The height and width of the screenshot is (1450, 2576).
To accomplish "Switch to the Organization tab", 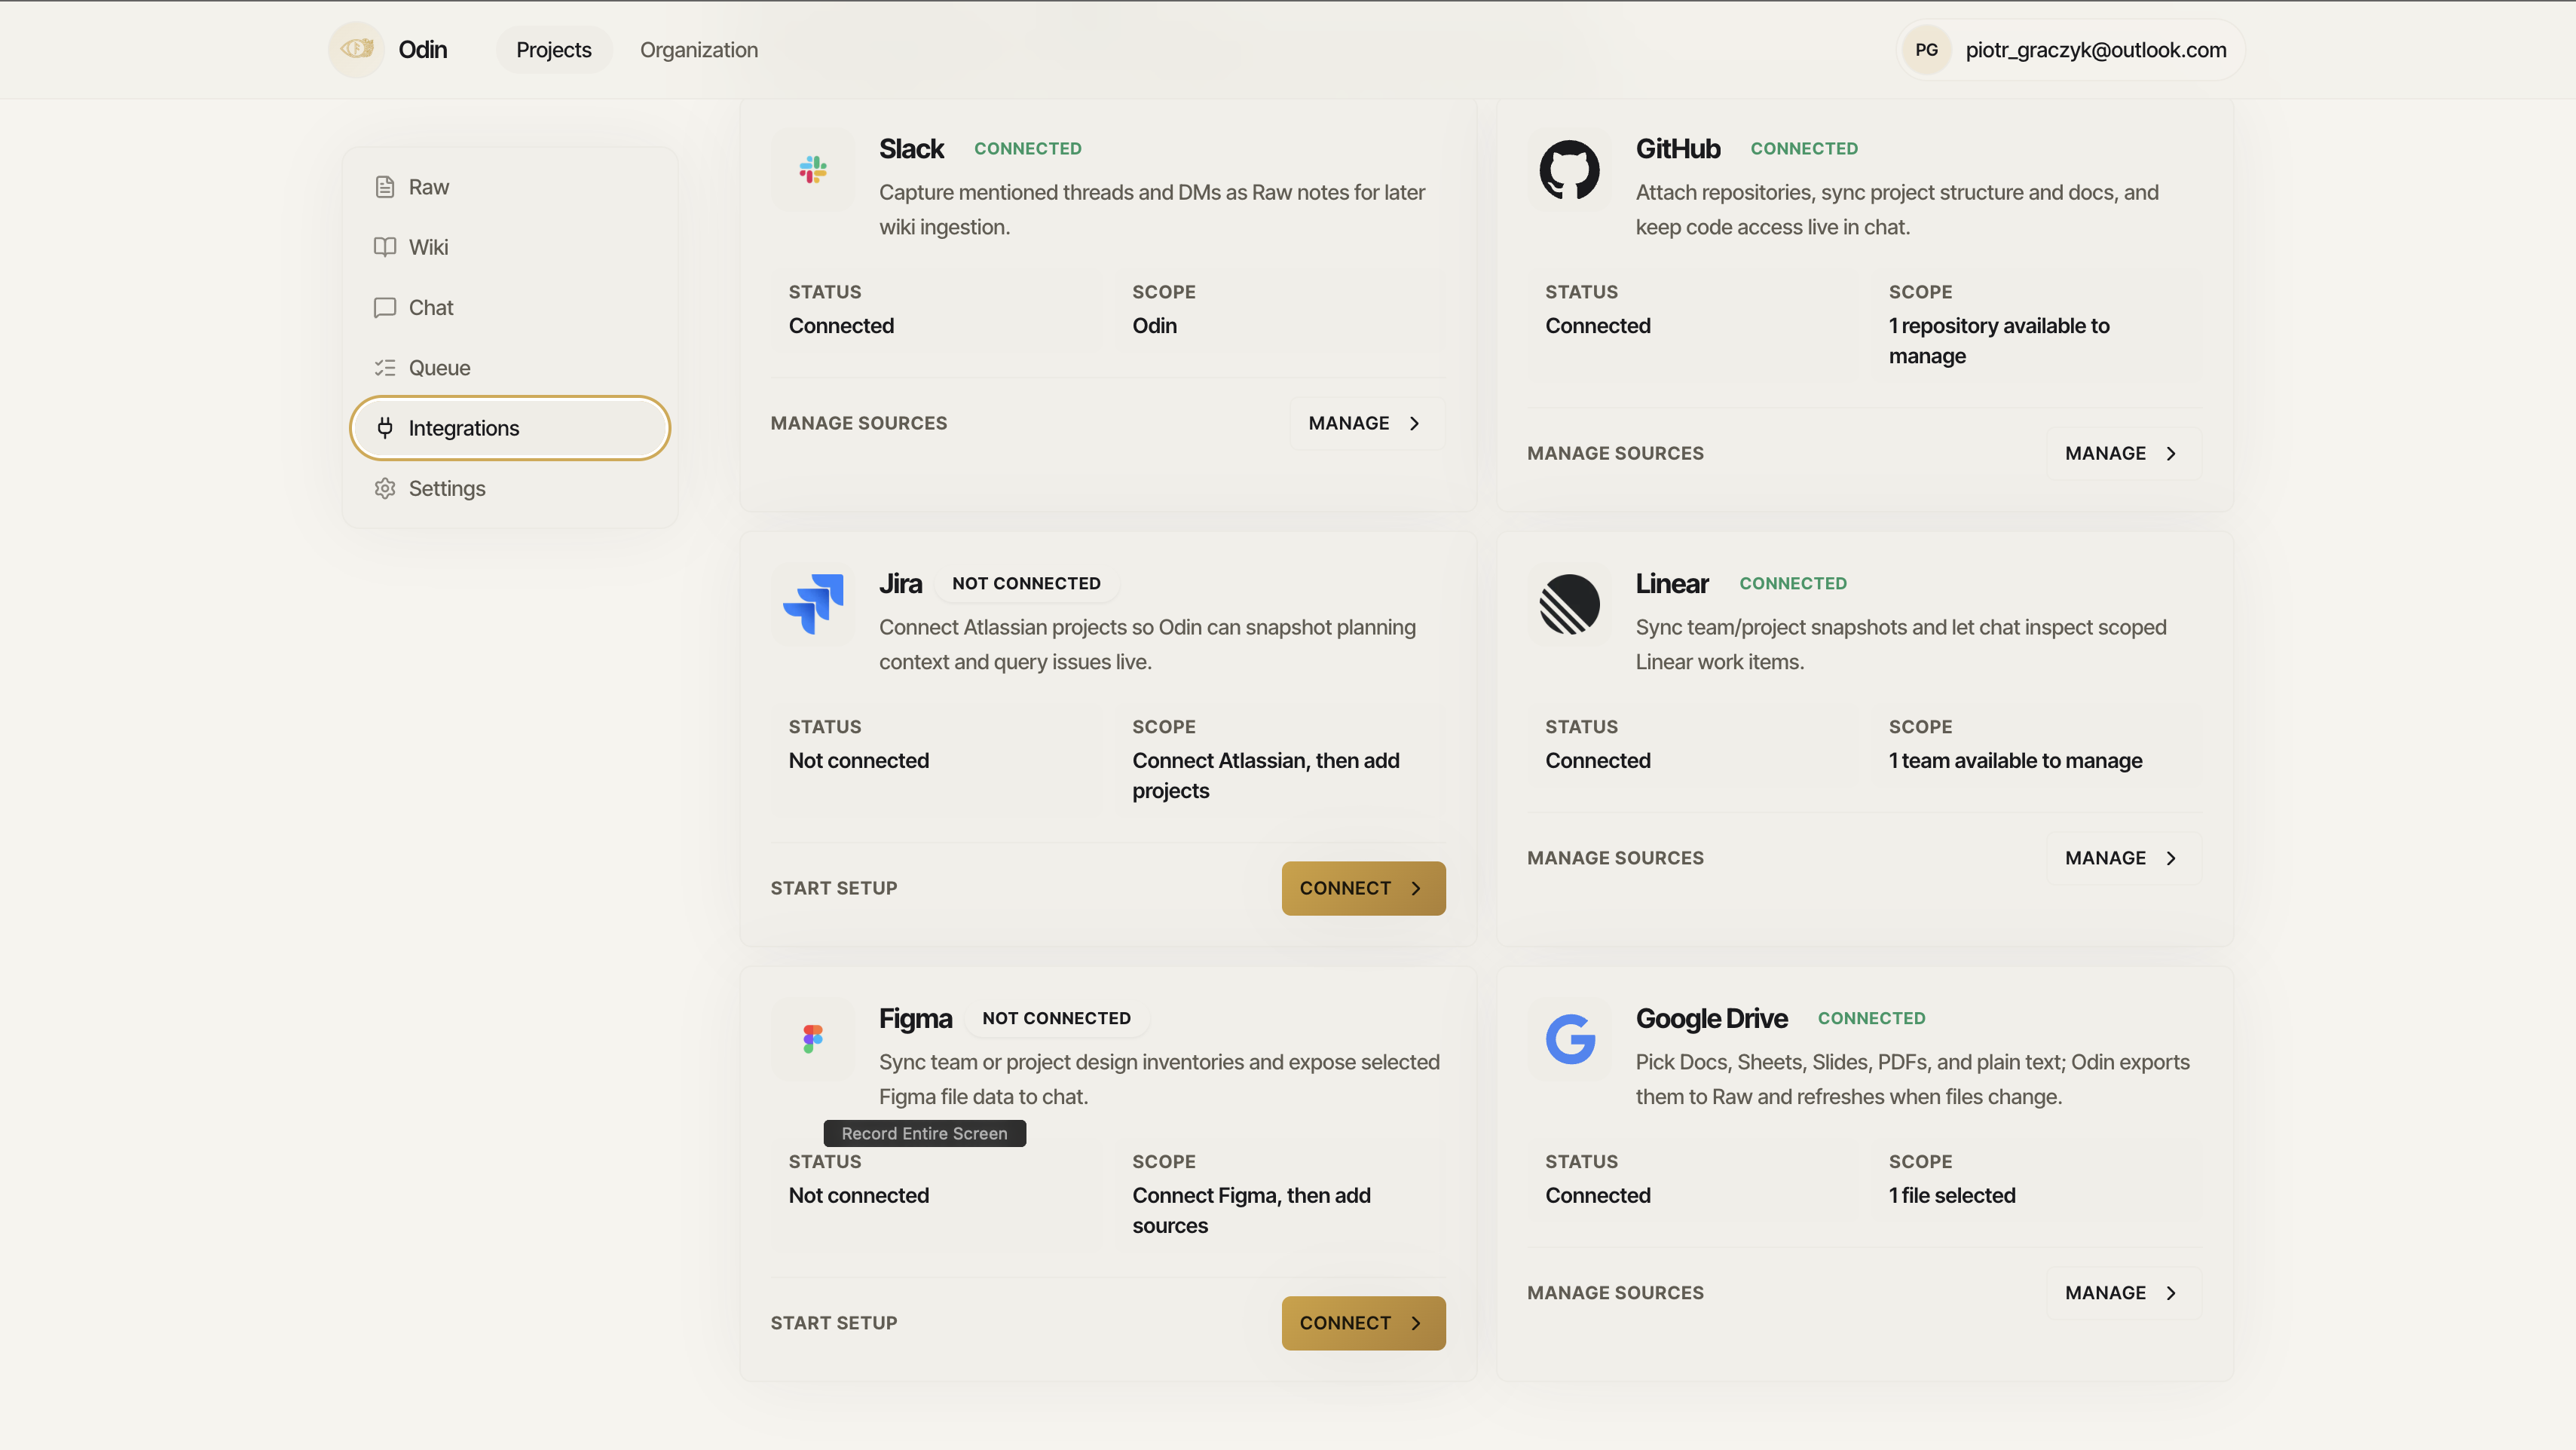I will pyautogui.click(x=699, y=50).
